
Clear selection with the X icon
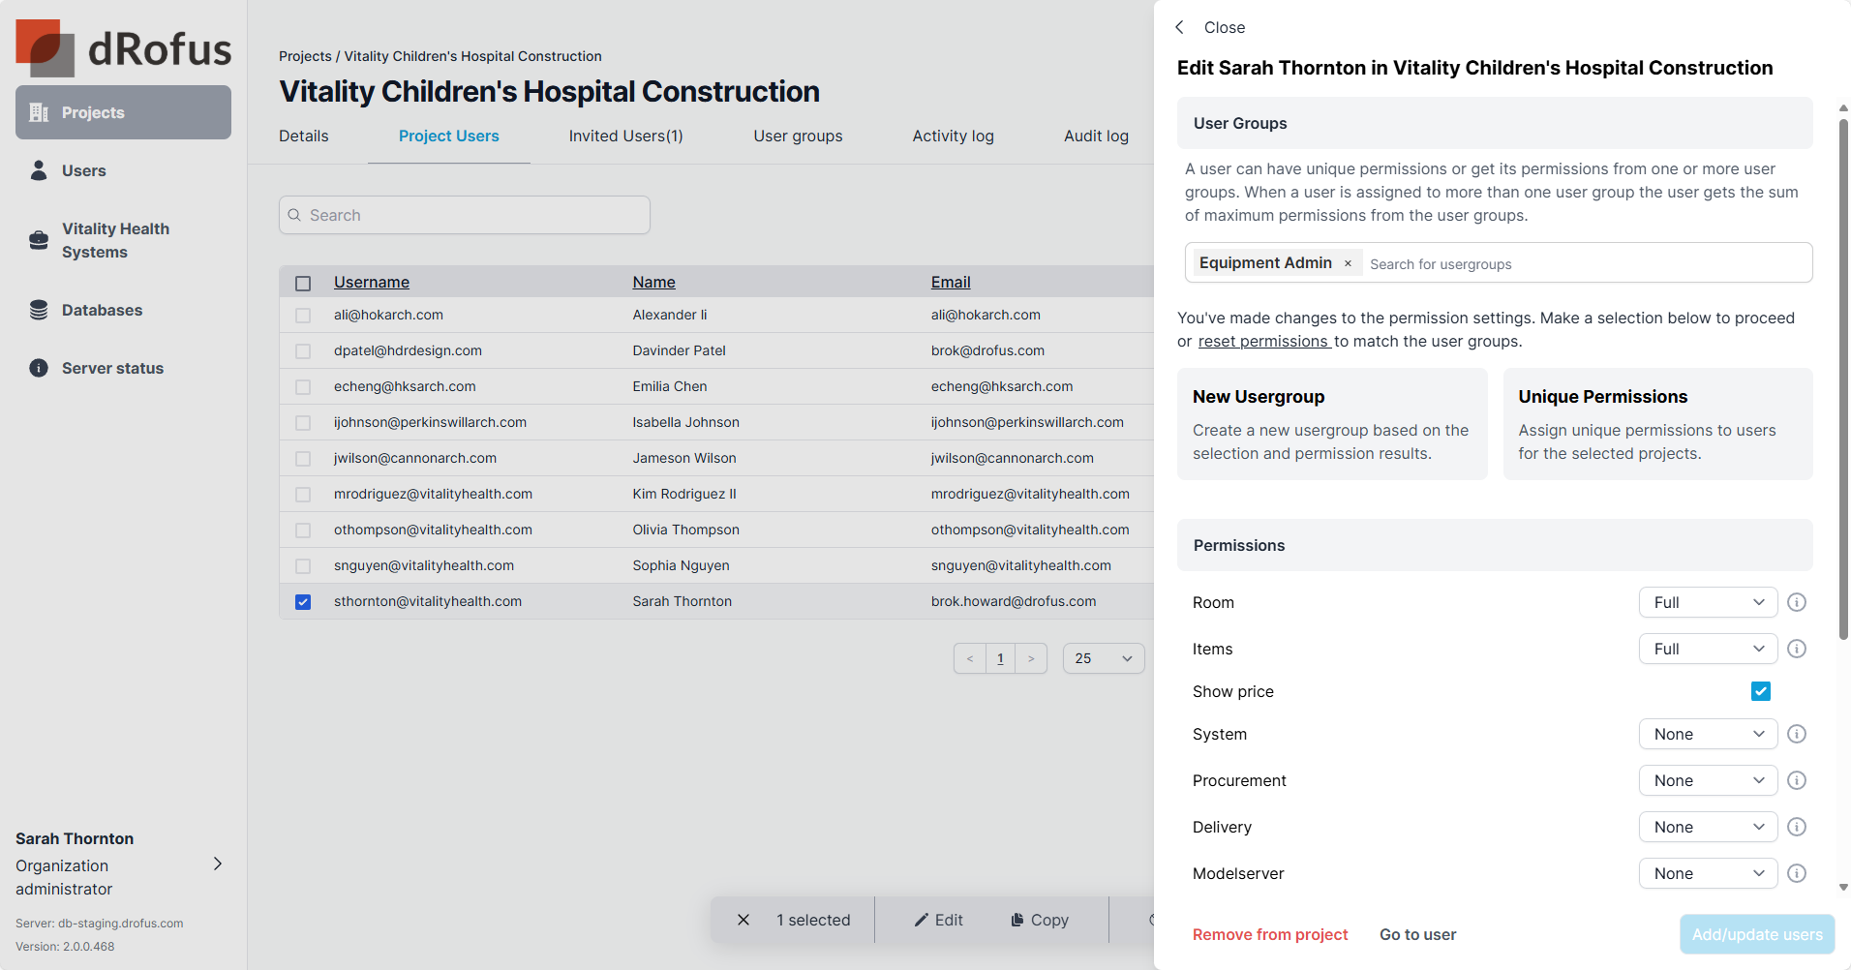point(743,920)
